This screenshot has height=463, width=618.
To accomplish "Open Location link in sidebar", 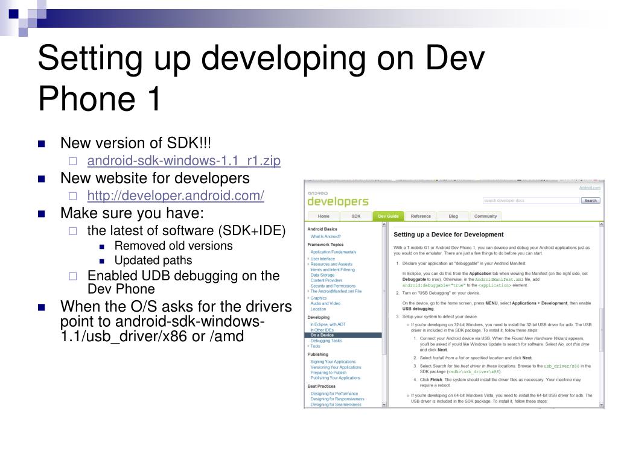I will 318,309.
